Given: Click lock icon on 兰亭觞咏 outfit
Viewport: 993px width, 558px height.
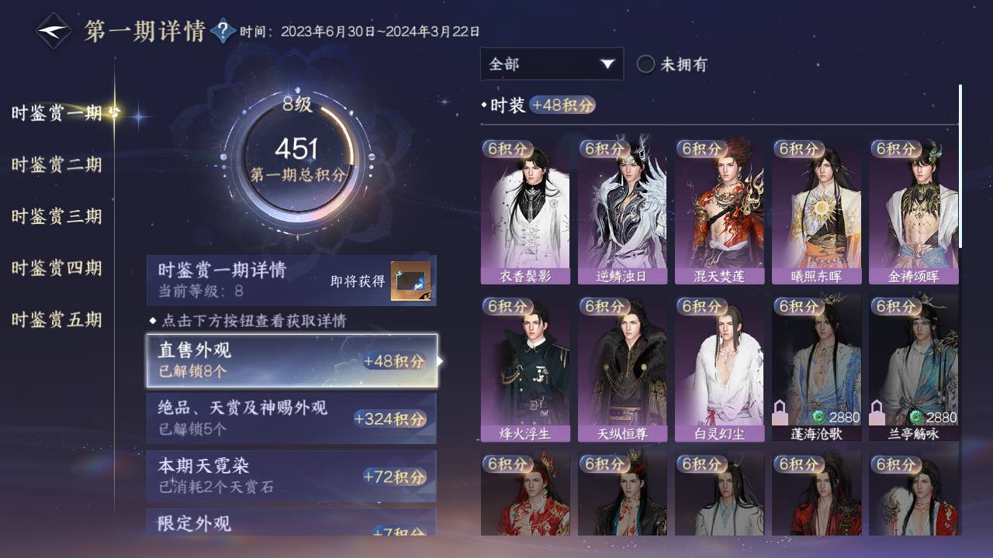Looking at the screenshot, I should 877,412.
